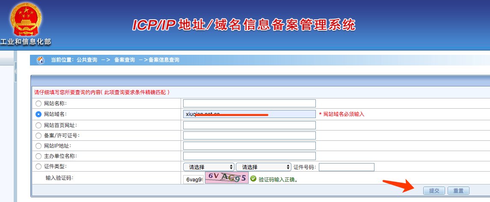The image size is (490, 202).
Task: Focus the 网站IP地址 input field
Action: (249, 146)
